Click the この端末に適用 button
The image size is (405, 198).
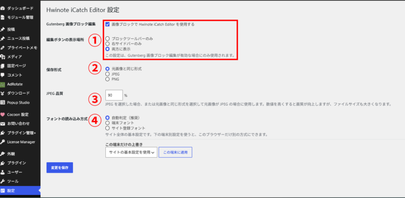[175, 153]
